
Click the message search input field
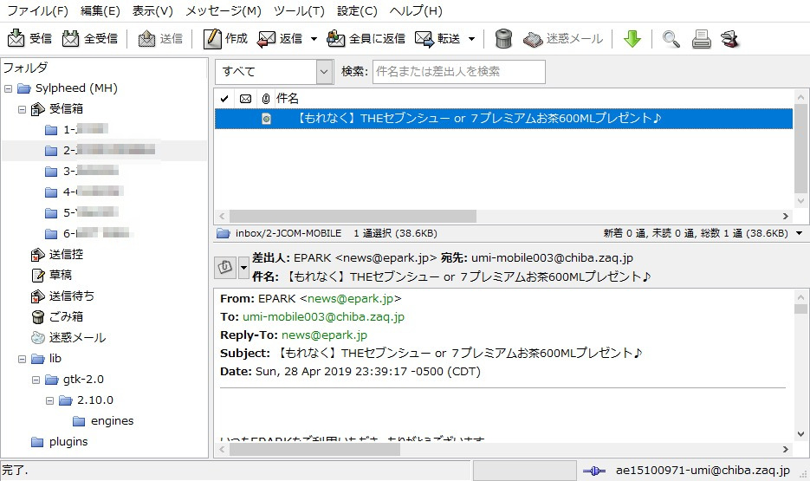point(459,72)
